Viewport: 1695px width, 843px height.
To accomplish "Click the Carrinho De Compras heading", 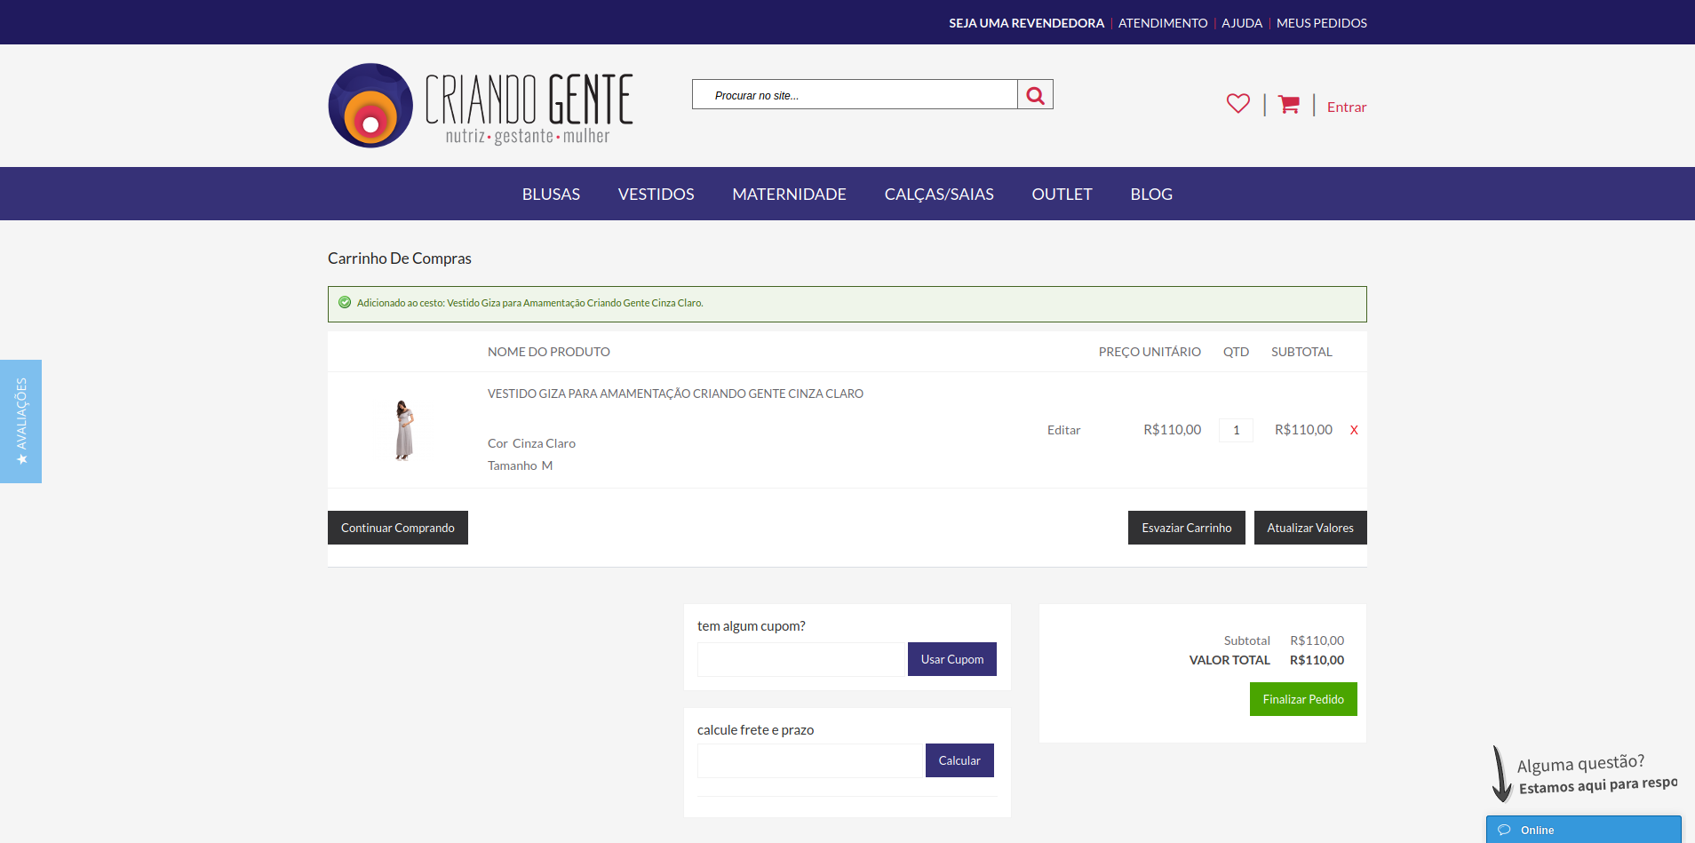I will tap(400, 258).
